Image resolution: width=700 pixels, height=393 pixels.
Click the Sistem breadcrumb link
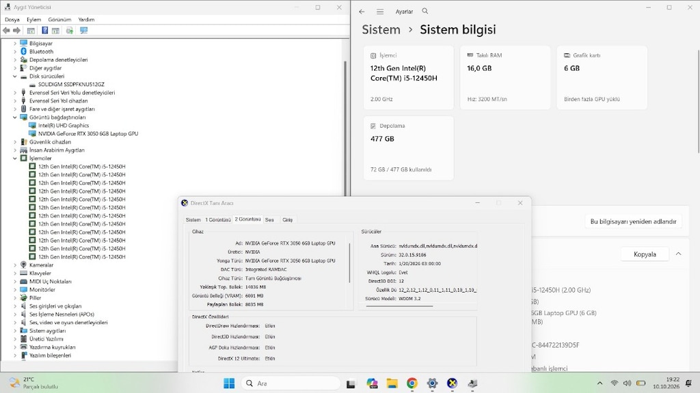[381, 29]
